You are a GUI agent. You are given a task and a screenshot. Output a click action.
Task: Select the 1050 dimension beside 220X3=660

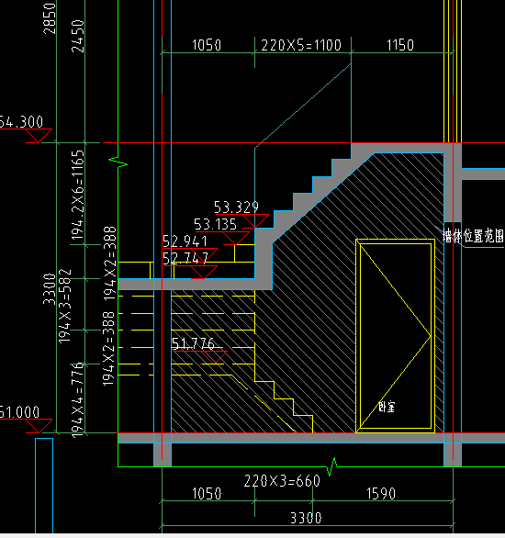point(207,494)
